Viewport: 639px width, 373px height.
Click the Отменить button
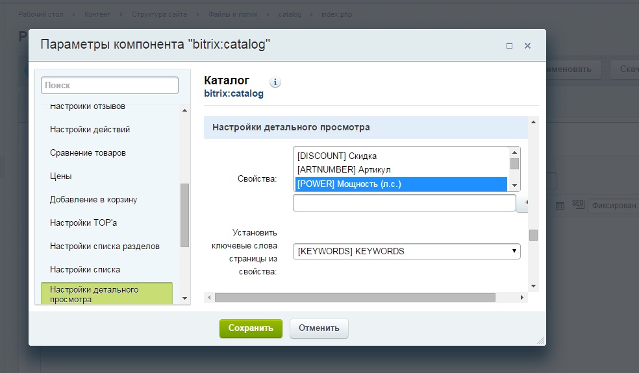[x=319, y=328]
